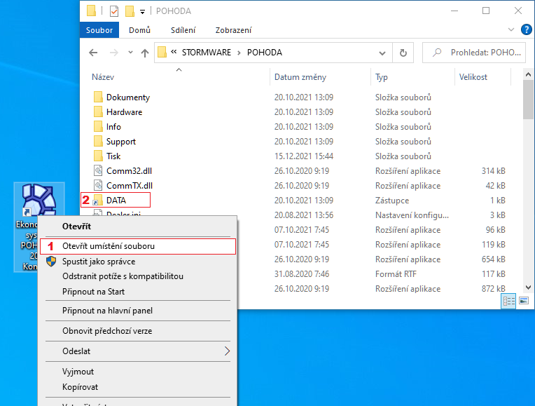Screen dimensions: 535x406
Task: Click the Zástupce type in DATA row
Action: [392, 200]
